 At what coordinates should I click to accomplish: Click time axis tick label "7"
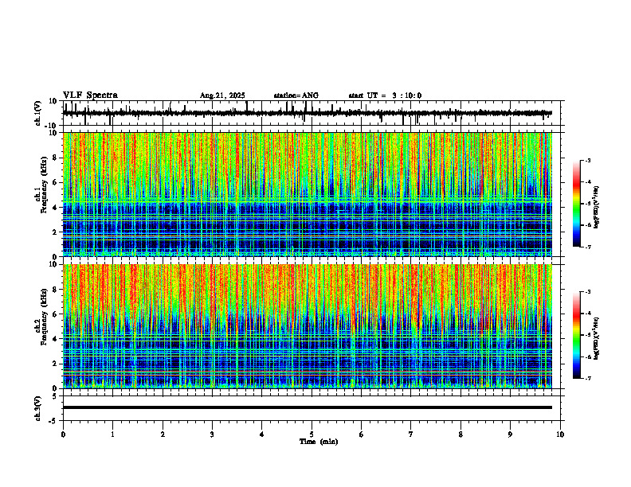pos(411,434)
